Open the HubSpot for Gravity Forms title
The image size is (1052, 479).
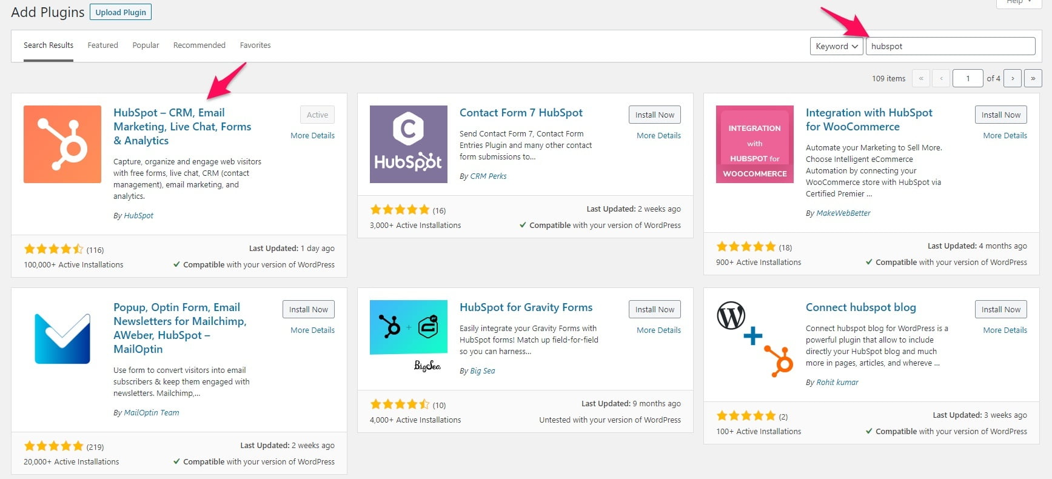point(526,307)
